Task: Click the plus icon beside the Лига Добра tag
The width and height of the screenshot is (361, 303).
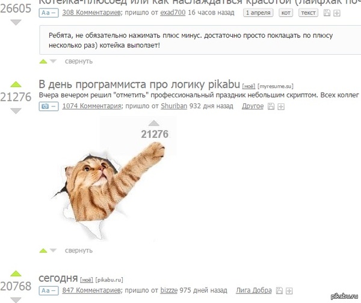Action: [289, 291]
